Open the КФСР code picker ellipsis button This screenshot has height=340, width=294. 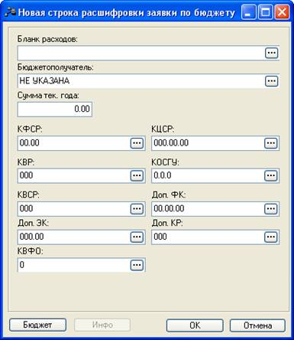click(137, 143)
